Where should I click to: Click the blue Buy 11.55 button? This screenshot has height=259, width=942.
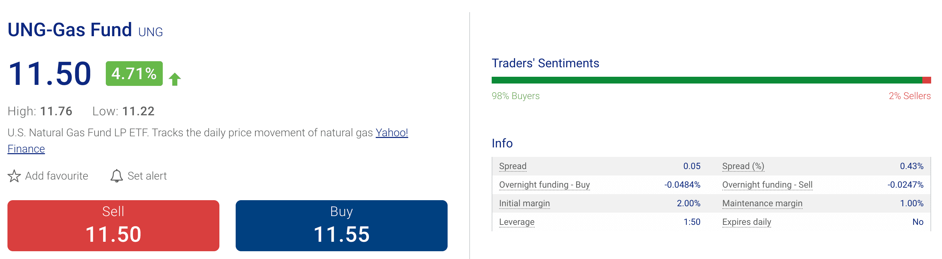coord(341,226)
